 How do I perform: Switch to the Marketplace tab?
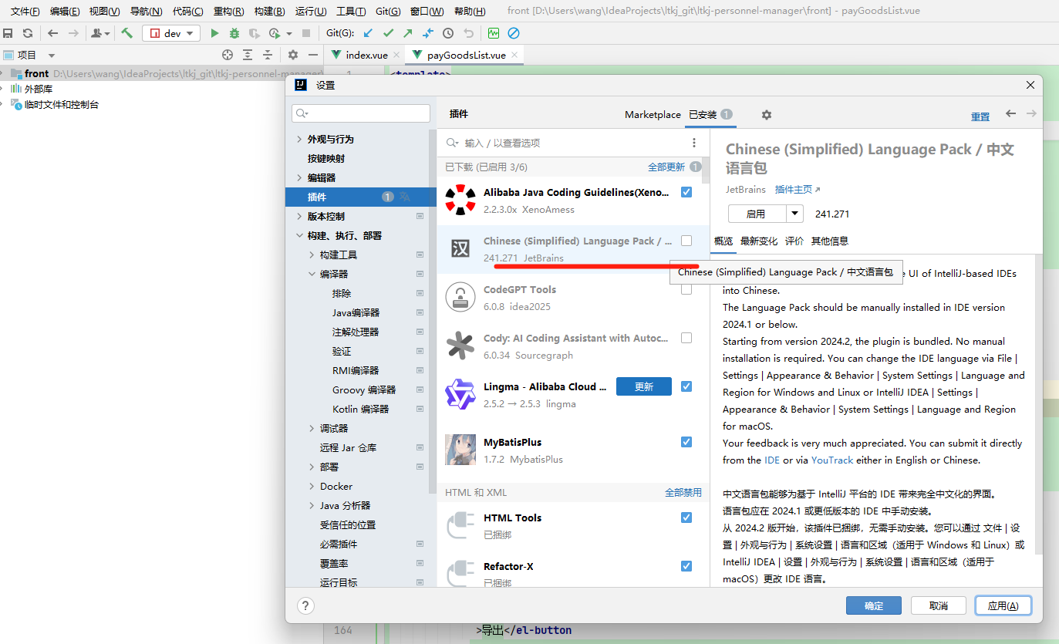point(653,115)
